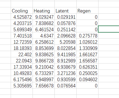Select the cell showing 4.6347
The height and width of the screenshot is (98, 119).
[x=43, y=35]
